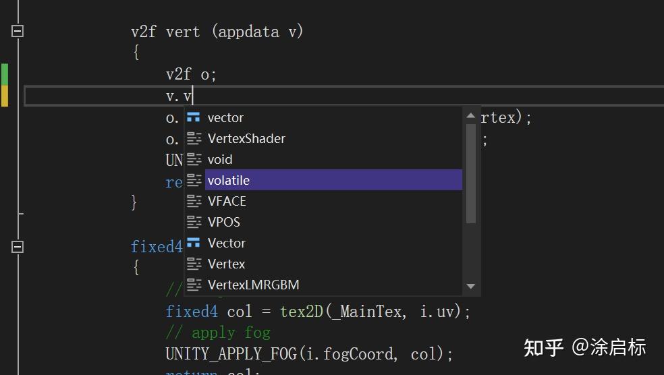Click the struct icon beside capitalized Vector
This screenshot has width=664, height=375.
[x=194, y=243]
